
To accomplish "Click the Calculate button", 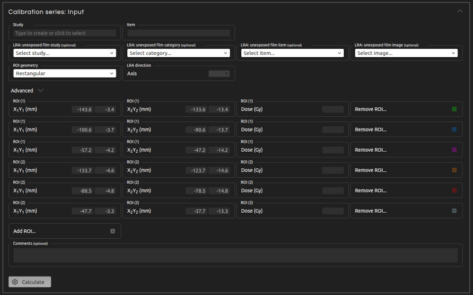I will pos(29,282).
